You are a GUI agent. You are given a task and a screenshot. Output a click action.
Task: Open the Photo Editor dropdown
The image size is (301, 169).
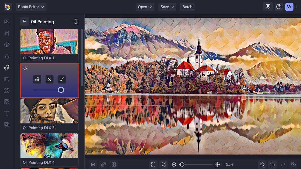coord(31,7)
